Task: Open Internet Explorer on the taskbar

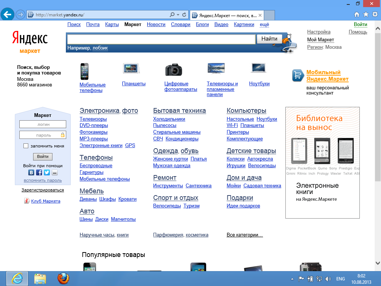Action: tap(17, 279)
